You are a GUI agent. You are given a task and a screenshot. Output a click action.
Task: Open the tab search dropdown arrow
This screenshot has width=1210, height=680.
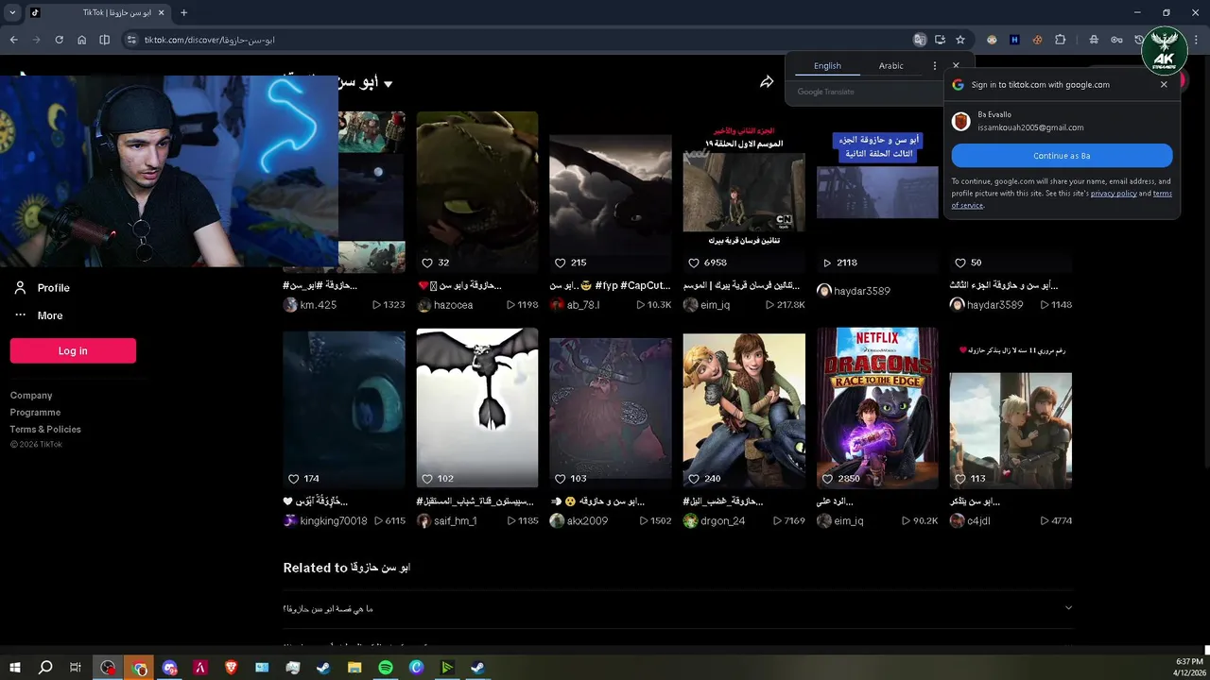point(12,12)
